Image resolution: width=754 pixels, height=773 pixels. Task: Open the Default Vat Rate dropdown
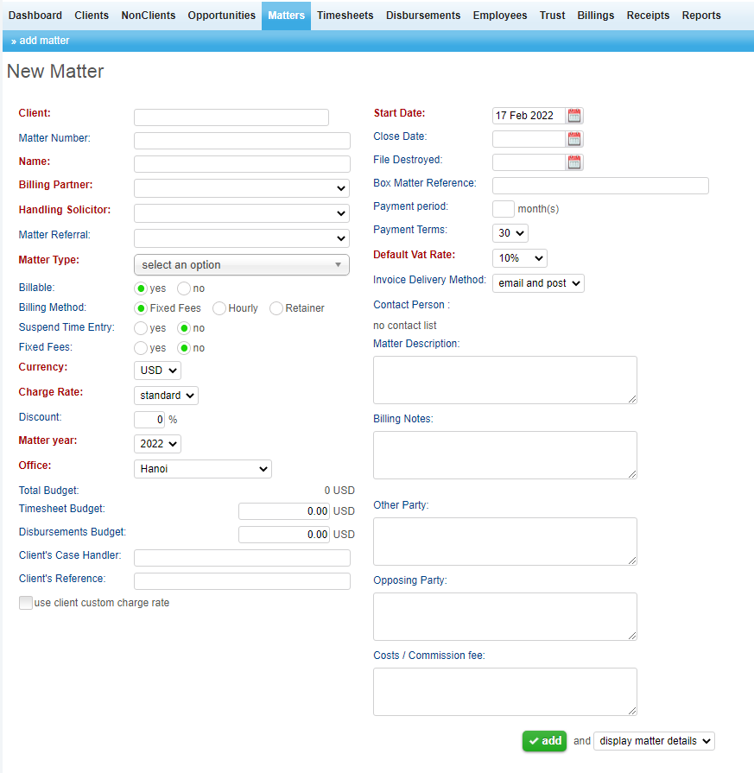tap(519, 258)
